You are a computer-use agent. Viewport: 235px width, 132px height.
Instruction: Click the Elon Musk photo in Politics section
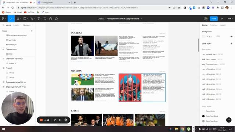[x=82, y=45]
